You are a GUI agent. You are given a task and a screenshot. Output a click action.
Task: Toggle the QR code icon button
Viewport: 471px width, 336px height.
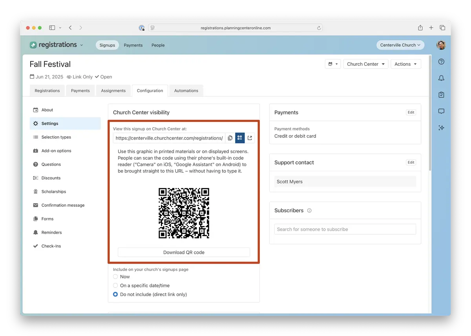pos(240,138)
